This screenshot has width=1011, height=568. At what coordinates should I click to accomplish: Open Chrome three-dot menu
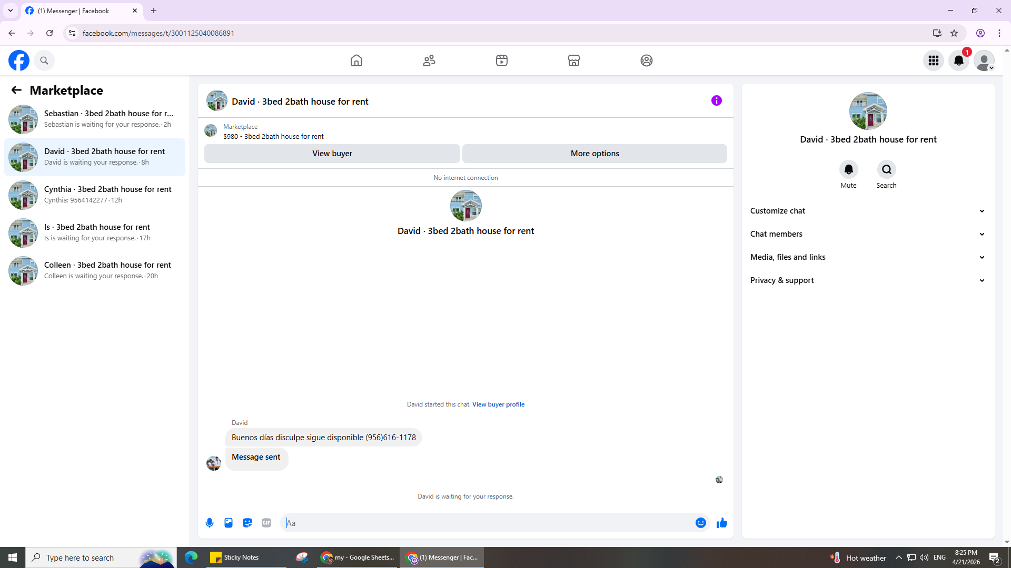pos(999,33)
